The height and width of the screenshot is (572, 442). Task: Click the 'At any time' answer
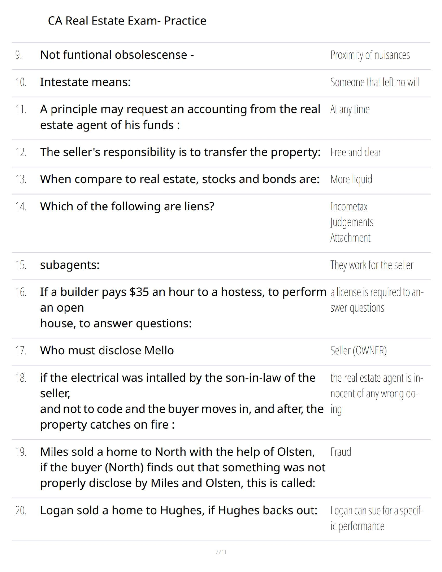(x=350, y=109)
